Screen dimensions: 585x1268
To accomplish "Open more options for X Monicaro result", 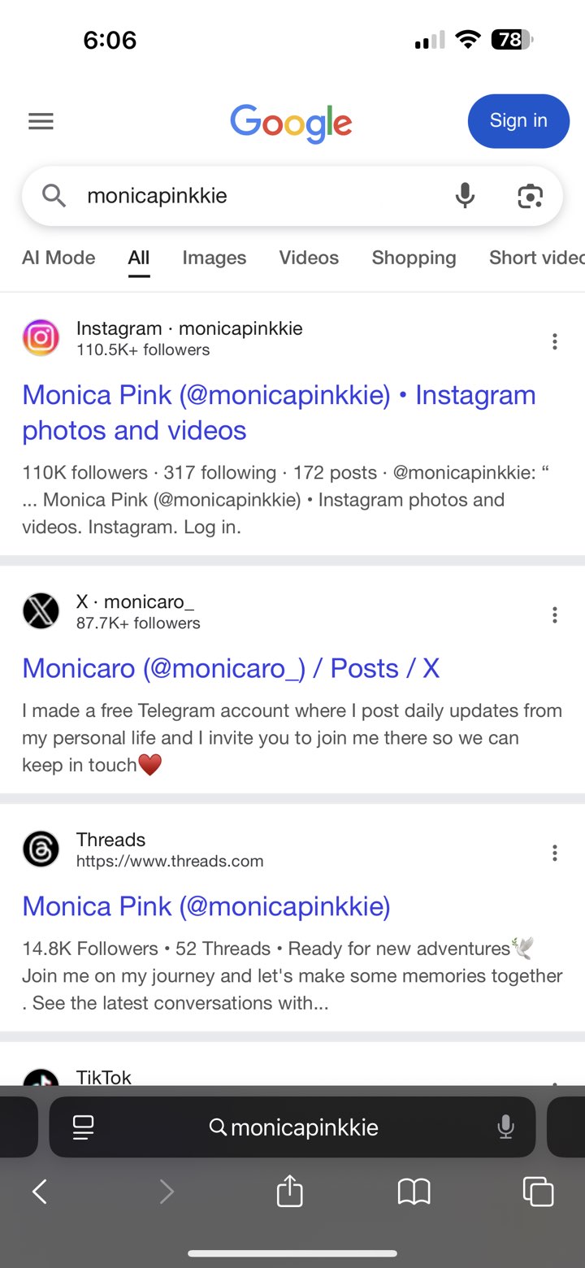I will click(555, 615).
